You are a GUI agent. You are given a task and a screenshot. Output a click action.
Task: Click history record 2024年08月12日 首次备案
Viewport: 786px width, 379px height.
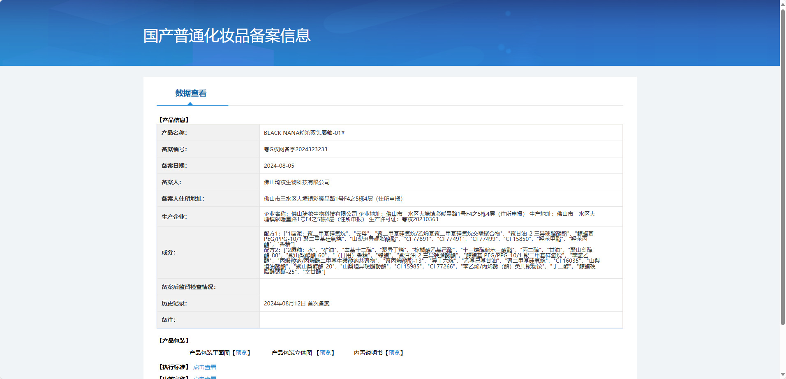pos(297,303)
